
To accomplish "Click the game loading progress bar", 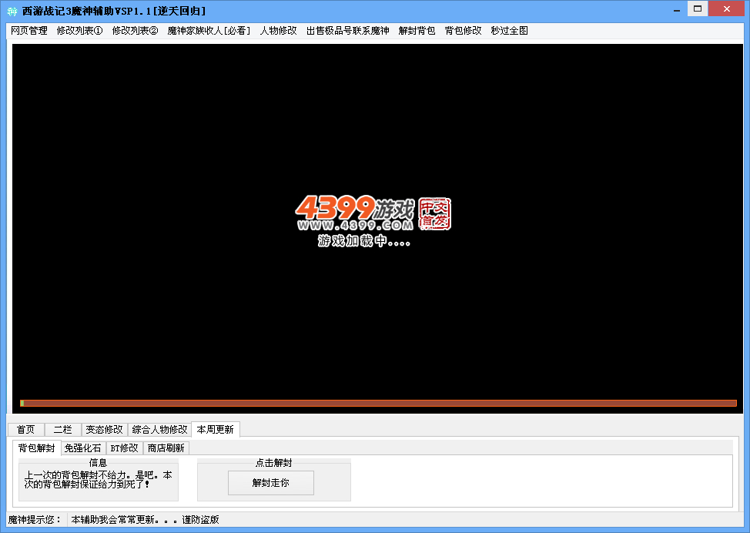I will 378,404.
